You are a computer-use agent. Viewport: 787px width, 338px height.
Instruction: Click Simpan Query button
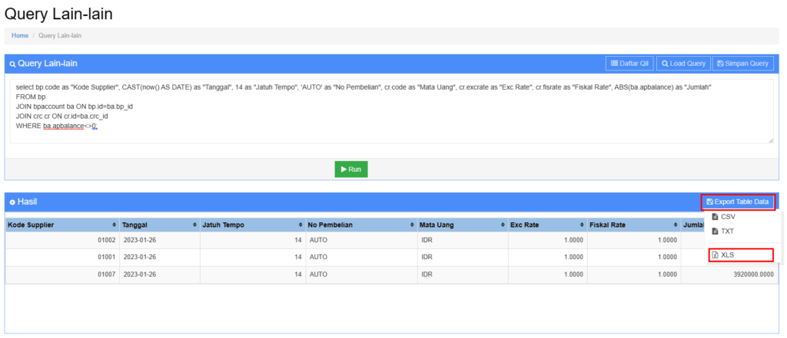tap(743, 64)
